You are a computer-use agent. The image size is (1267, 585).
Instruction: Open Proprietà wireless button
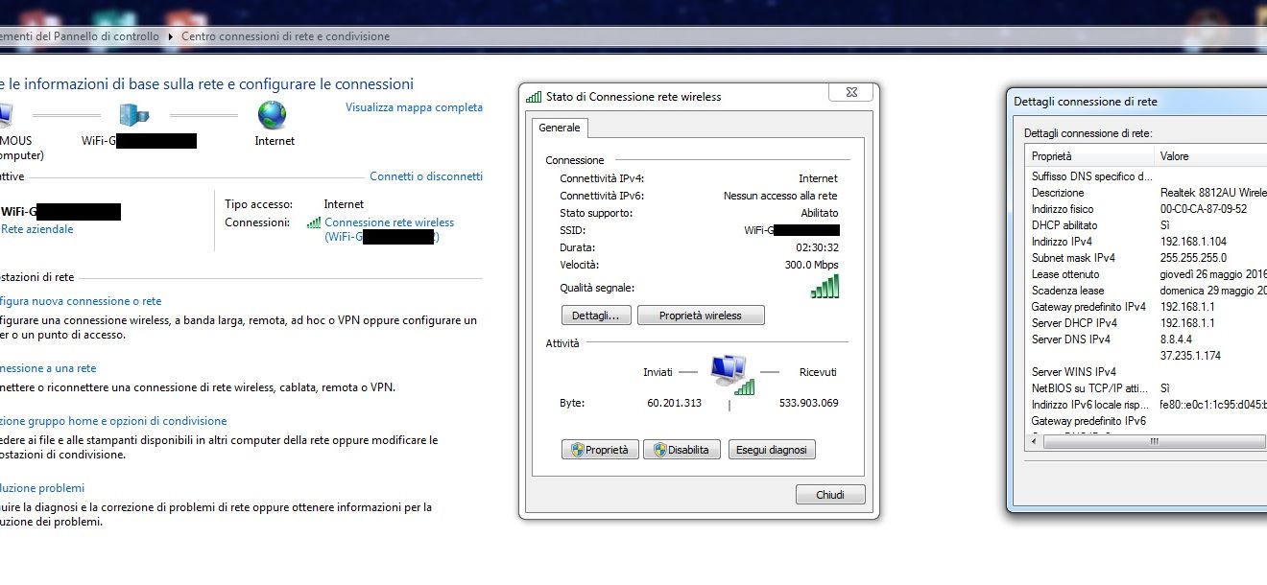click(x=701, y=316)
